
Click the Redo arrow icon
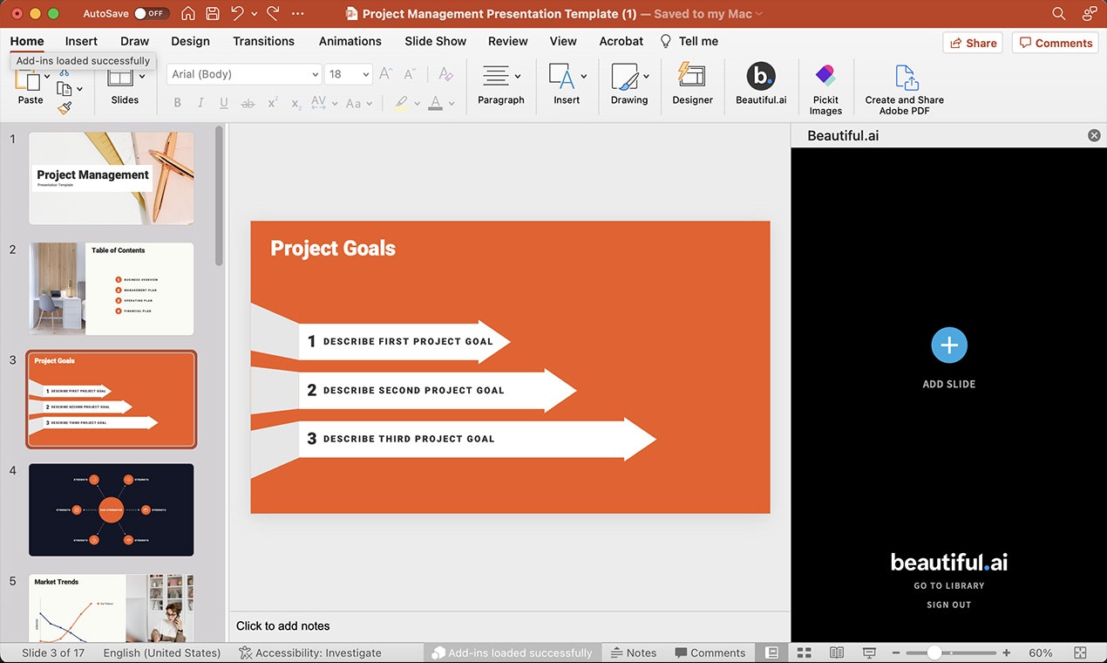[273, 13]
